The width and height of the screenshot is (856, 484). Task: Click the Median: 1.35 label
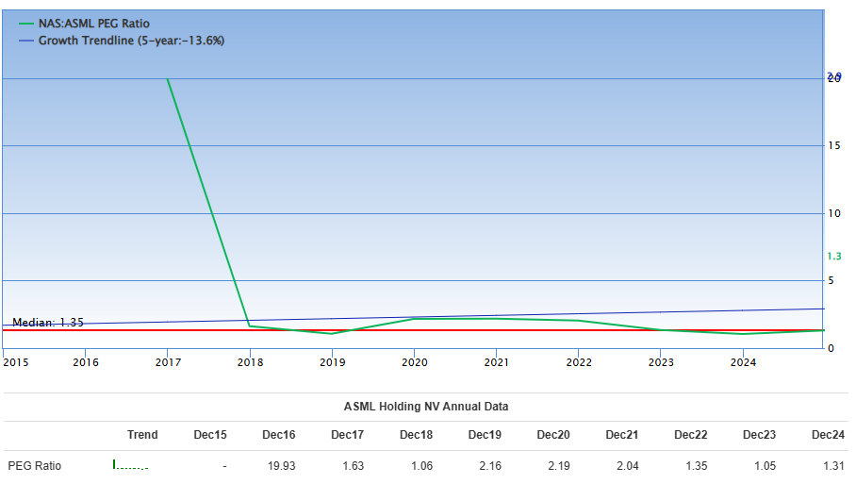pyautogui.click(x=48, y=323)
